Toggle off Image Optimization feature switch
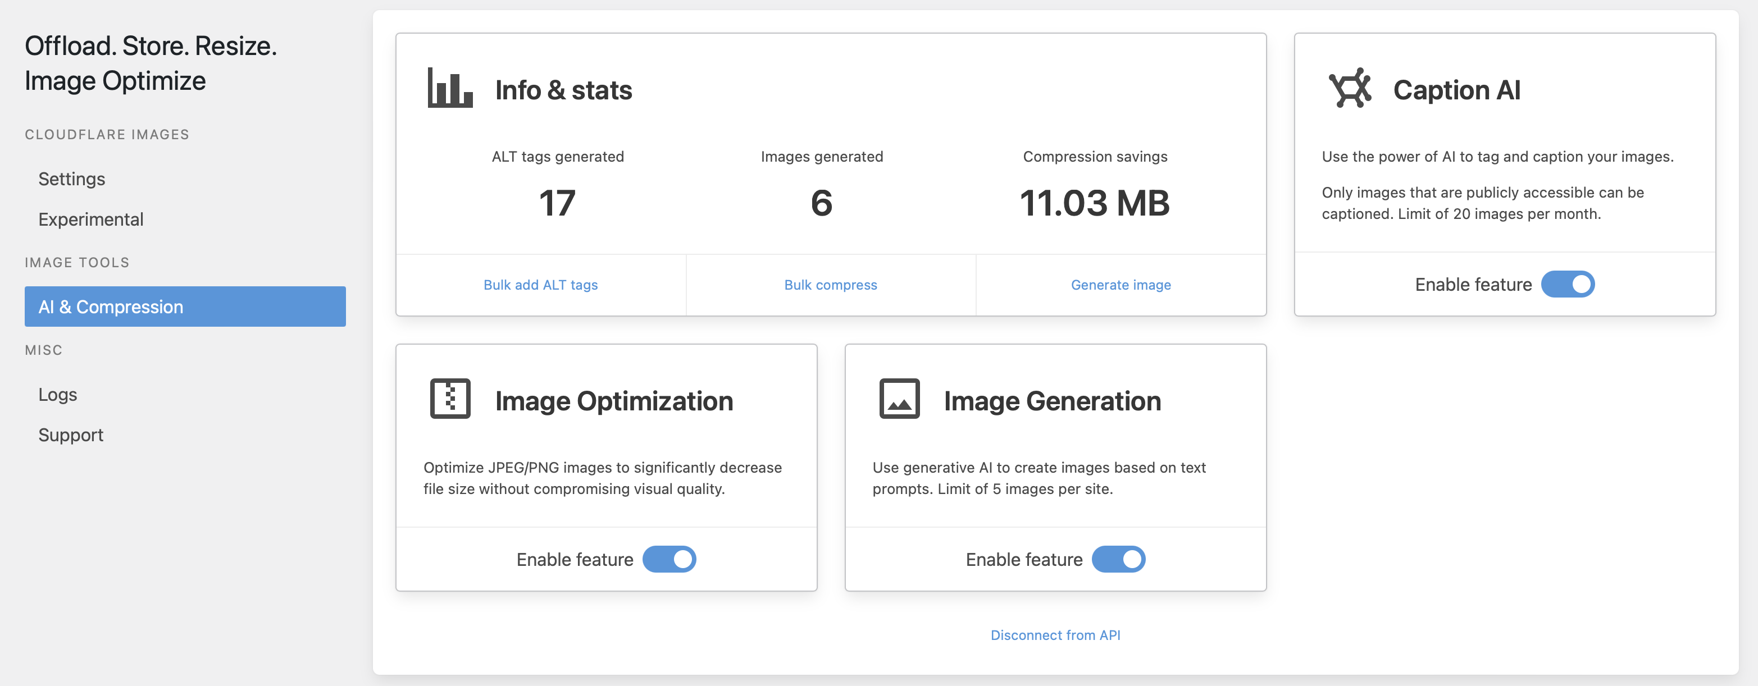 [669, 559]
